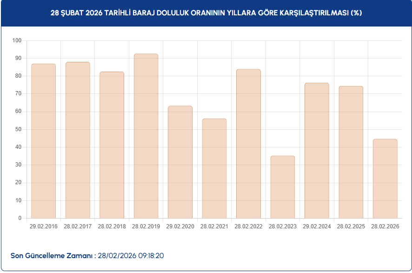This screenshot has height=273, width=412.
Task: Click the x-axis label 28.02.2026
Action: (385, 226)
